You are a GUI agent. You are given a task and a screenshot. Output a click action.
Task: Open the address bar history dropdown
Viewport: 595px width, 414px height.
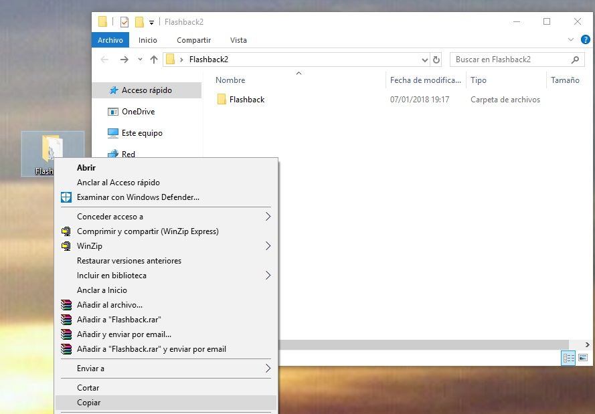click(424, 60)
